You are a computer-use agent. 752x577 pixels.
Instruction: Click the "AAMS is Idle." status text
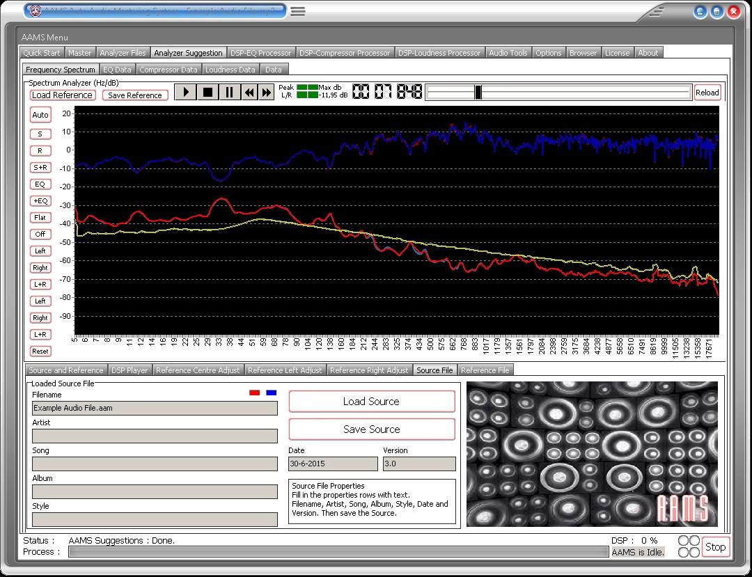[x=638, y=552]
